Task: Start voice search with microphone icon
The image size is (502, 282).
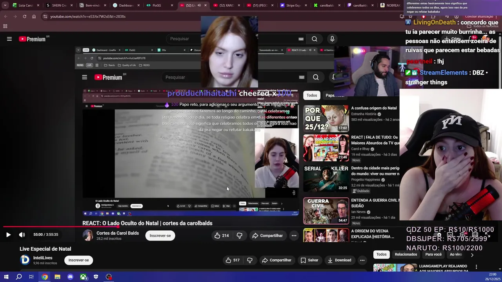Action: pos(332,39)
